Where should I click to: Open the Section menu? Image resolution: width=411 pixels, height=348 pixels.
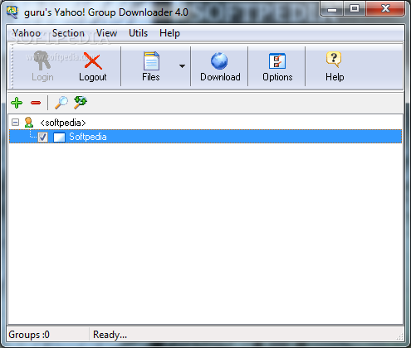coord(68,33)
